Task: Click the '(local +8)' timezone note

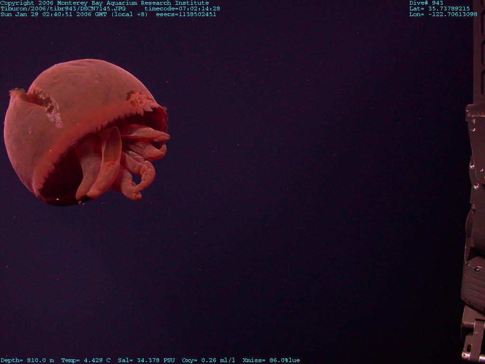Action: tap(130, 15)
